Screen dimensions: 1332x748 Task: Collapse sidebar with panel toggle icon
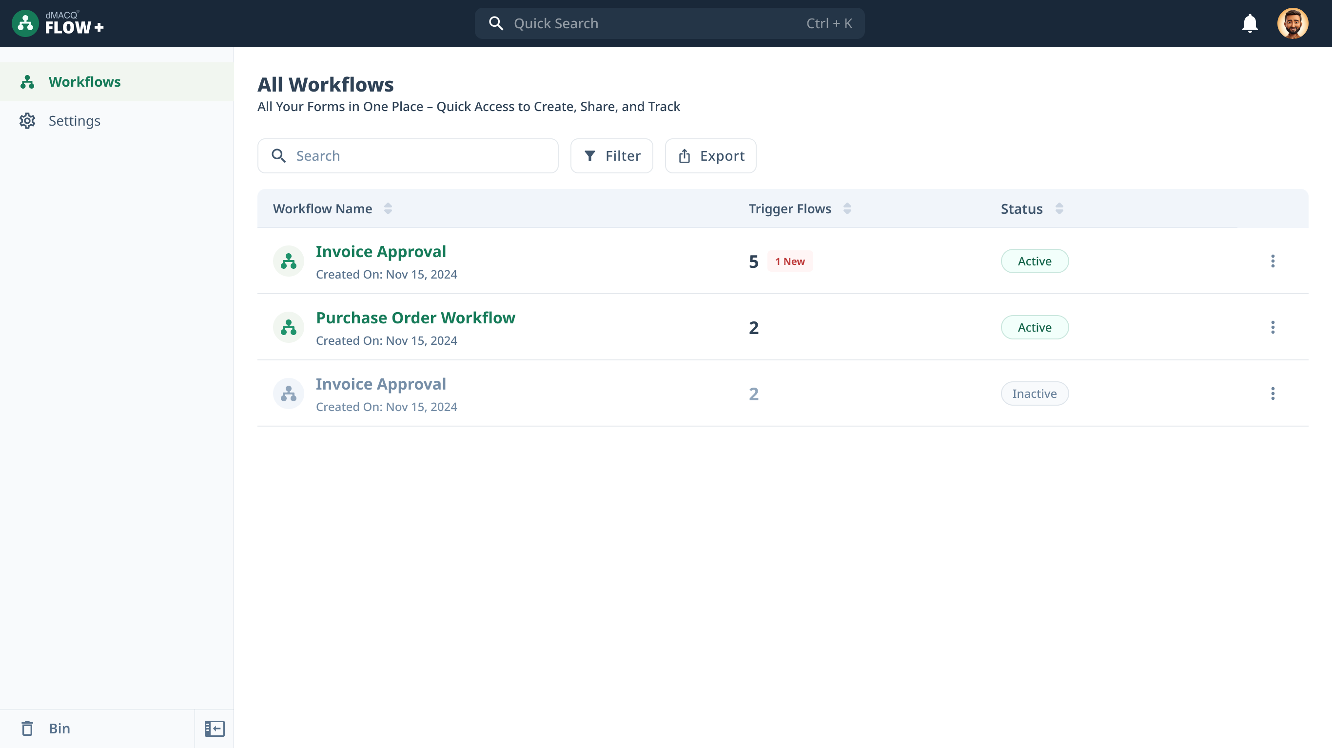click(x=214, y=729)
